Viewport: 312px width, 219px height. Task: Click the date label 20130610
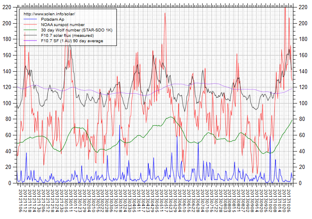click(185, 201)
